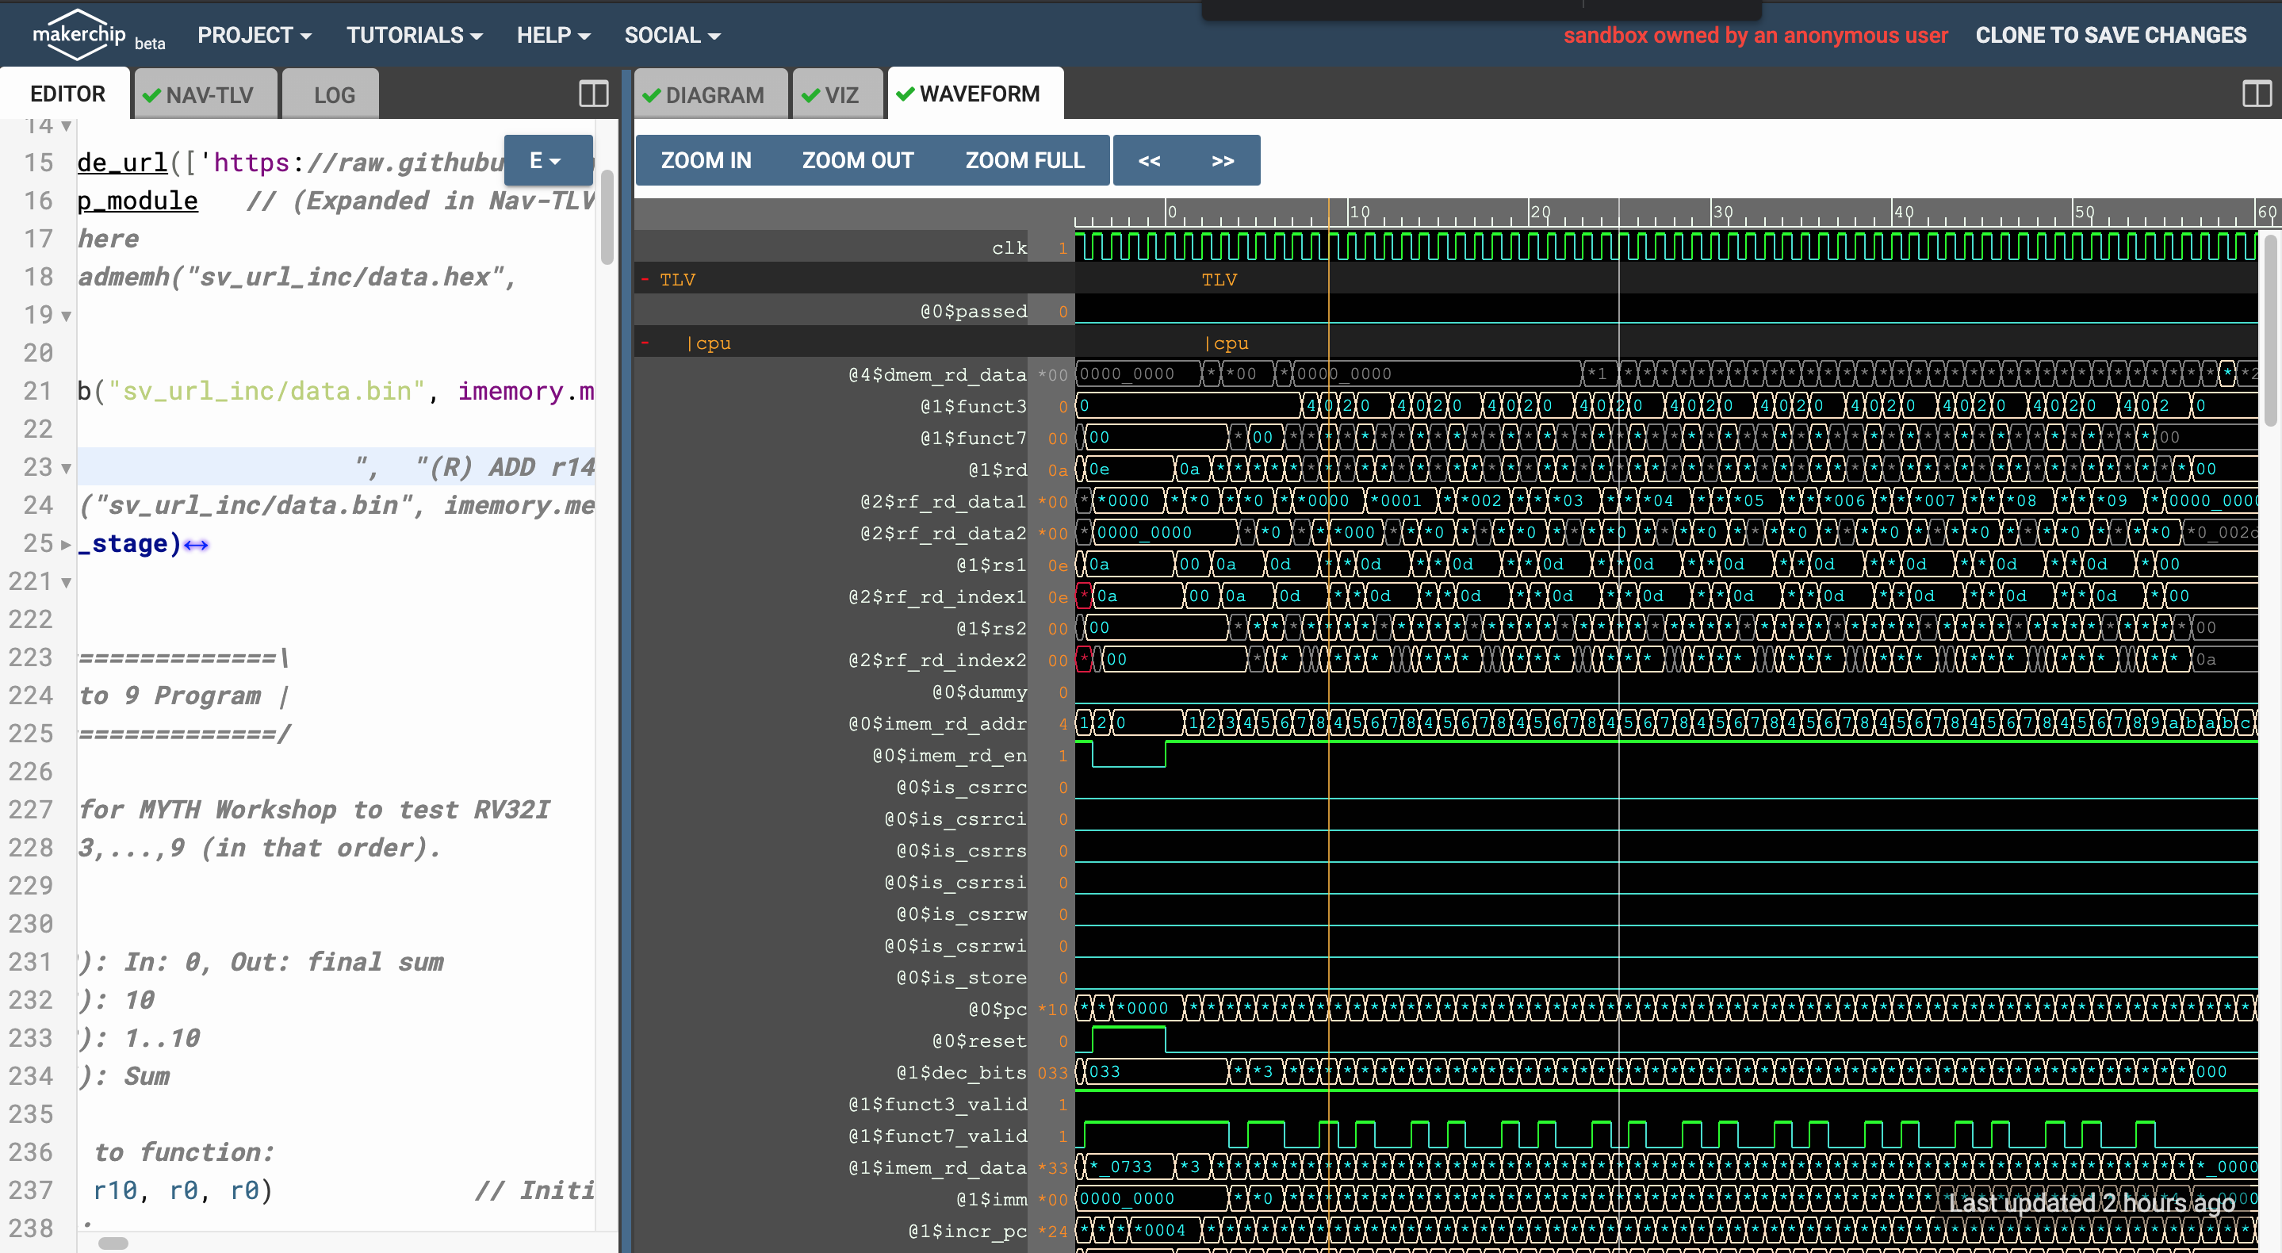The width and height of the screenshot is (2282, 1253).
Task: Pan waveform right with >> button
Action: point(1223,160)
